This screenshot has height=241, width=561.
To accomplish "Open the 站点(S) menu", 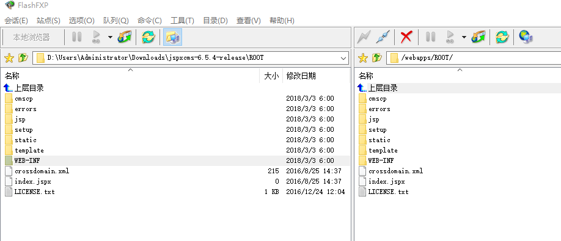I will coord(48,21).
